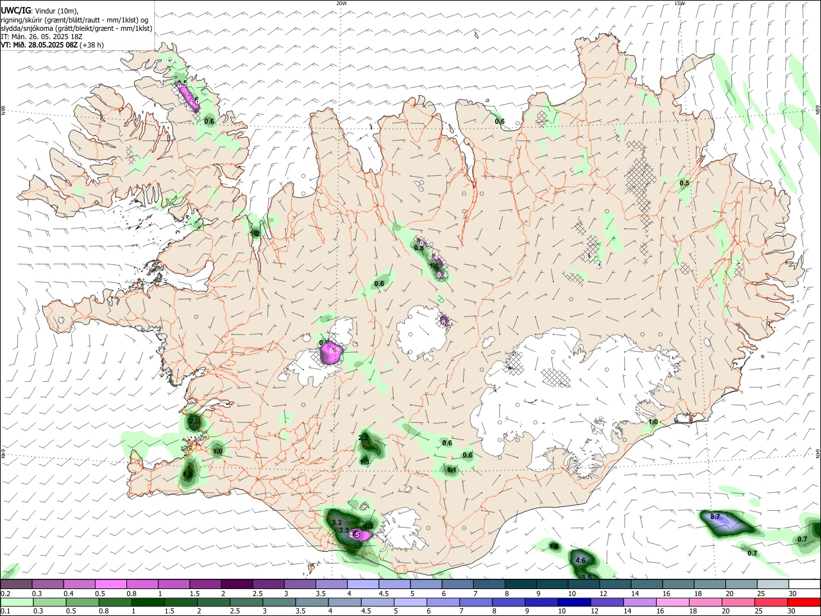The width and height of the screenshot is (821, 616).
Task: Click the "4.6" precipitation value south of Iceland
Action: tap(580, 560)
